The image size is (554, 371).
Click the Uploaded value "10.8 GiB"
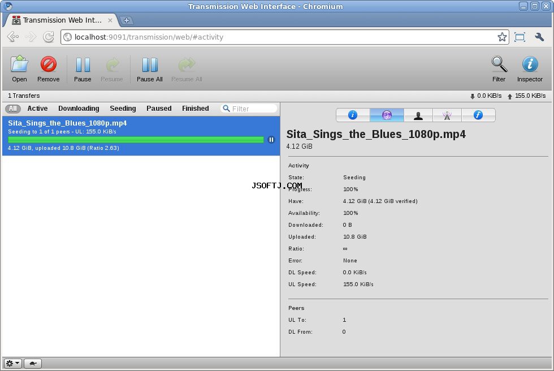[355, 237]
